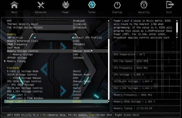
Task: Click the PCH 1.05V Voltage 1.064 V reading
Action: pos(133,88)
